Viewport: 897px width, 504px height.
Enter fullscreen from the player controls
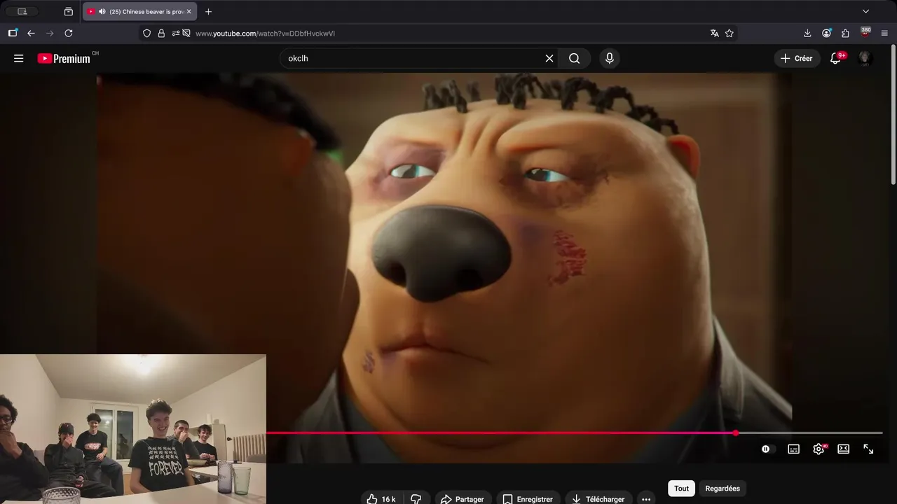[868, 449]
